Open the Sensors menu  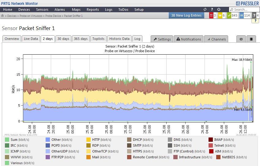tap(42, 10)
